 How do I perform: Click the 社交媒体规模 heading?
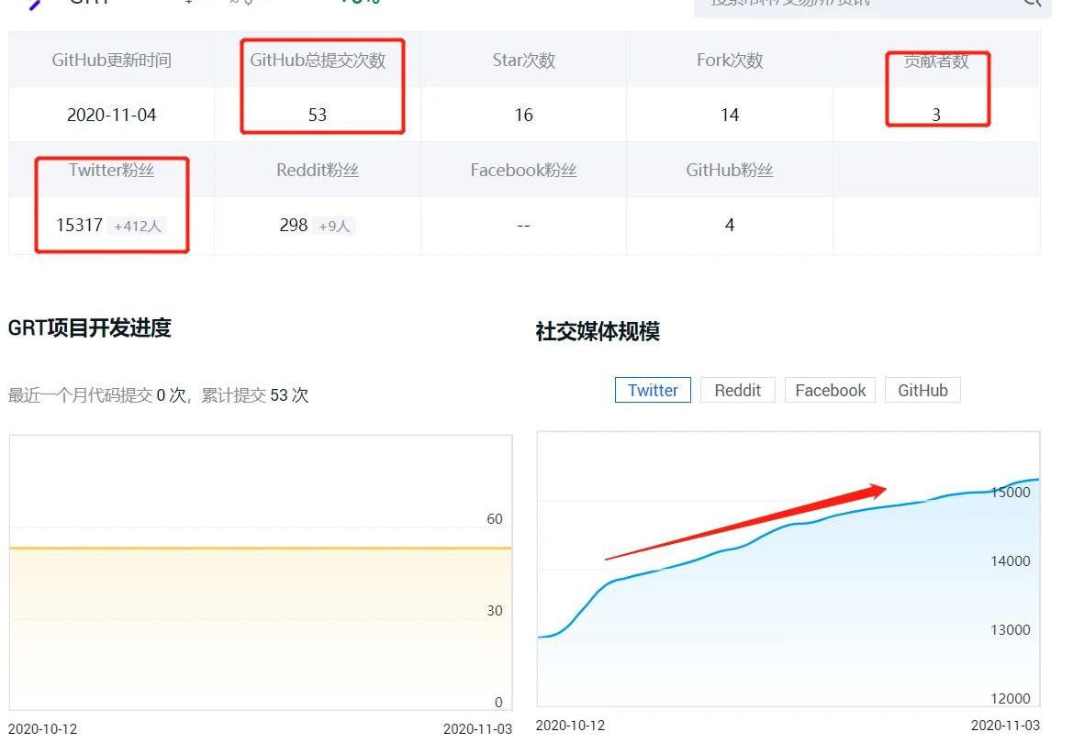[x=598, y=331]
